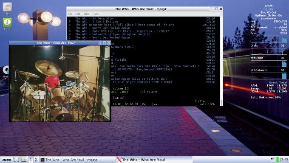Click the terminal vertical scrollbar
The width and height of the screenshot is (289, 163).
pos(221,61)
